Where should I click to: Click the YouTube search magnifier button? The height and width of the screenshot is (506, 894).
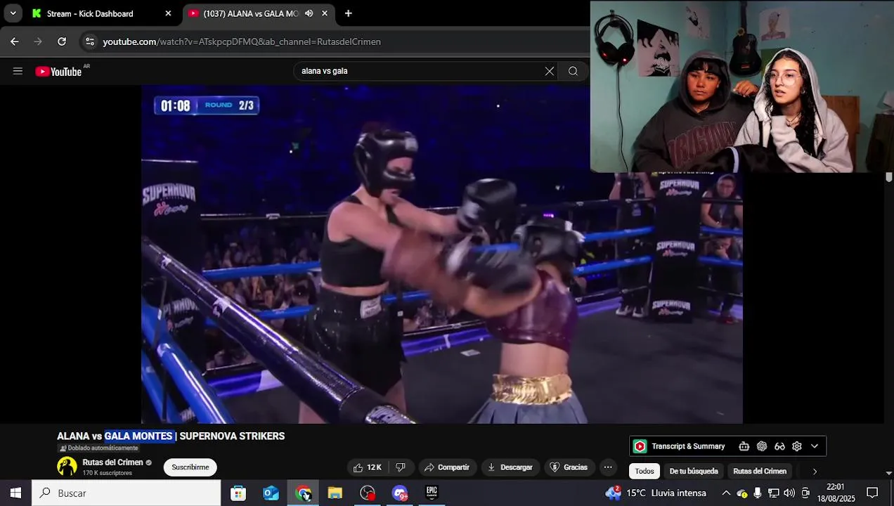point(574,71)
